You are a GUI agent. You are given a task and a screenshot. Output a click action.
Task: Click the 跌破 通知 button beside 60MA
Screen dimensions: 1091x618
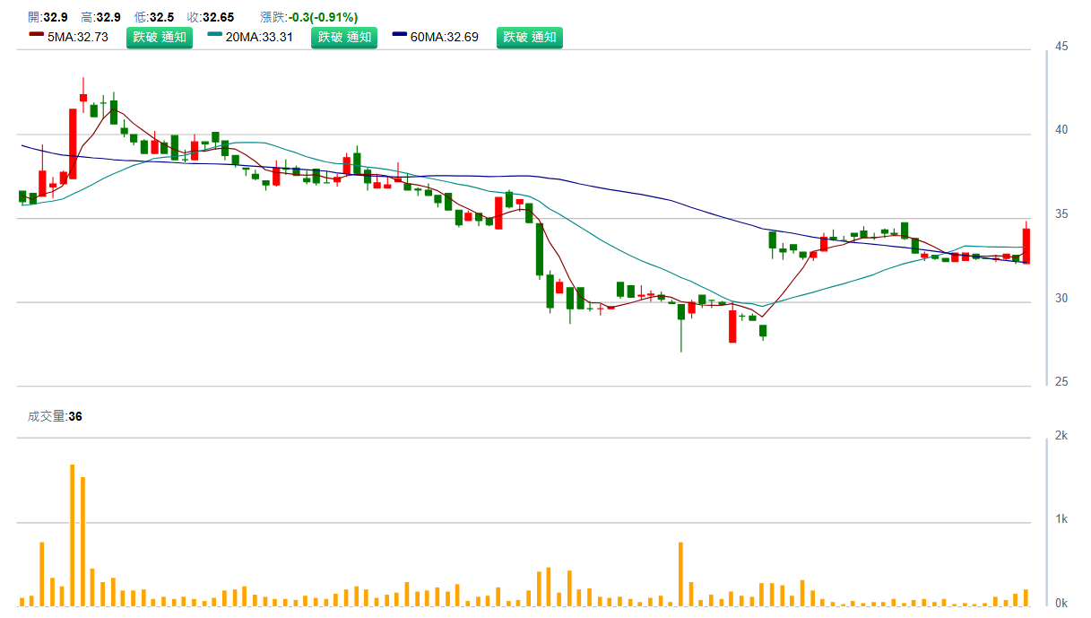530,38
